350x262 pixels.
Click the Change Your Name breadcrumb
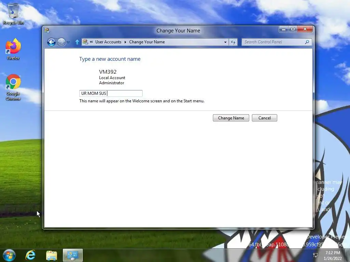[147, 42]
